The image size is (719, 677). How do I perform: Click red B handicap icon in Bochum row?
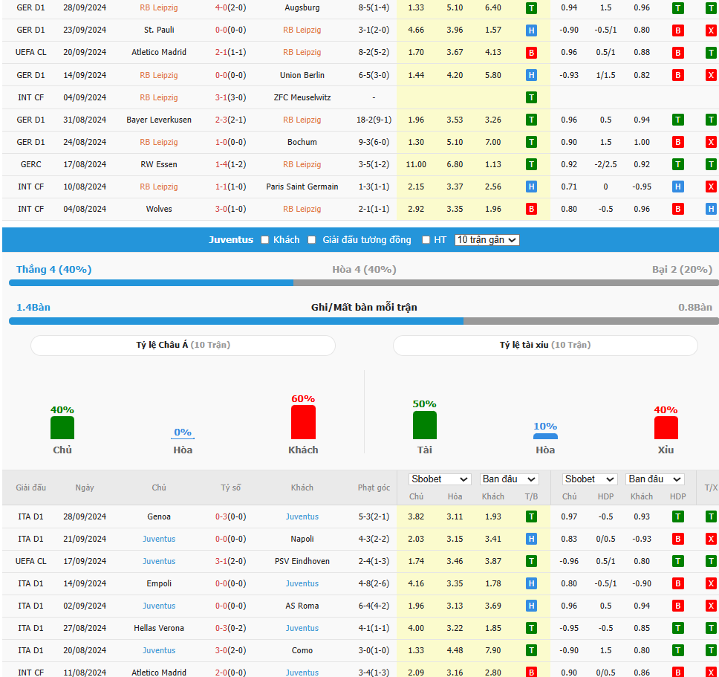click(677, 142)
